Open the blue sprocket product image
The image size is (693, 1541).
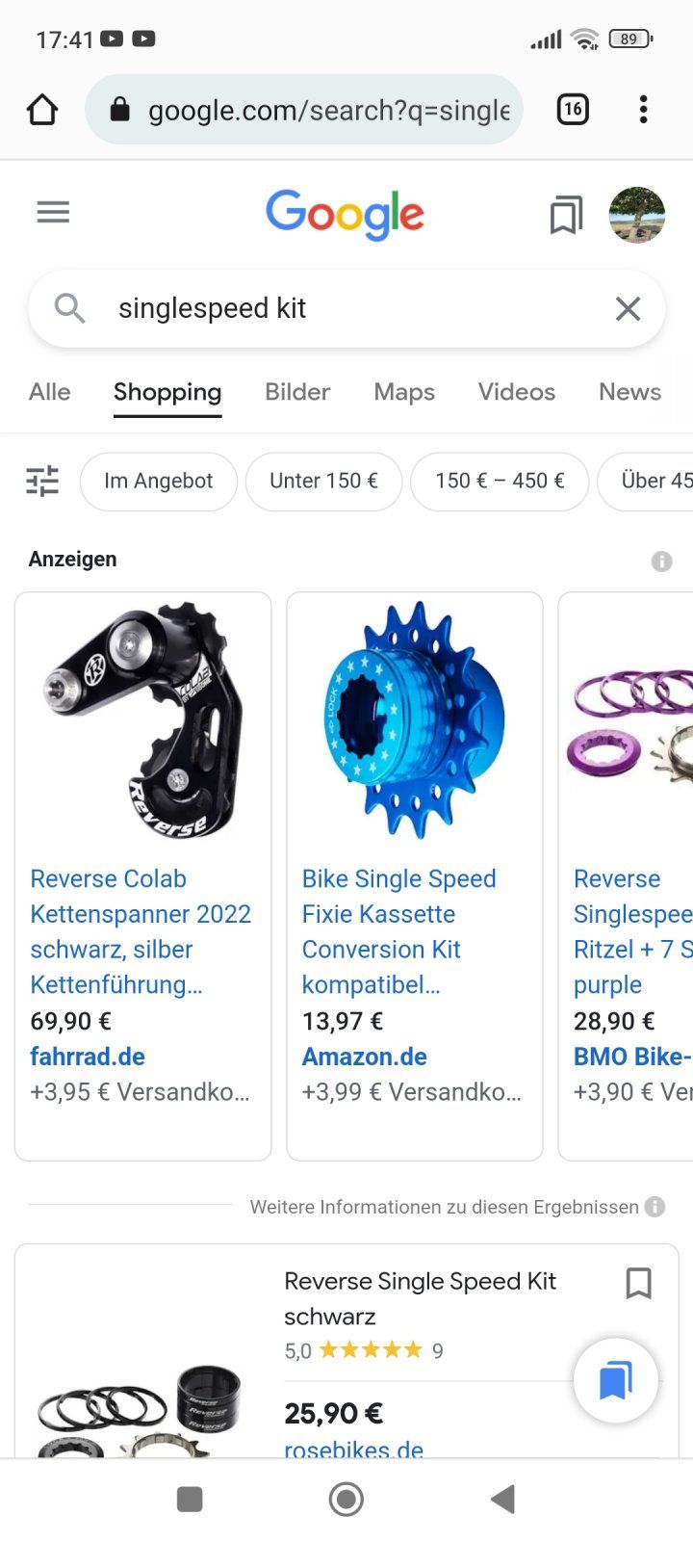click(x=415, y=720)
